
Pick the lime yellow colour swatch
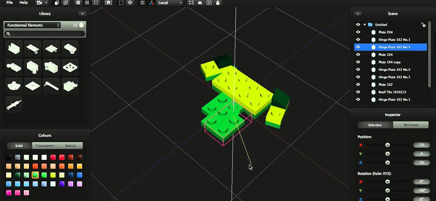pos(53,175)
